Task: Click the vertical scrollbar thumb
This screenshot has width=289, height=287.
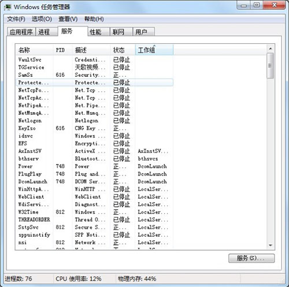Action: tap(271, 66)
